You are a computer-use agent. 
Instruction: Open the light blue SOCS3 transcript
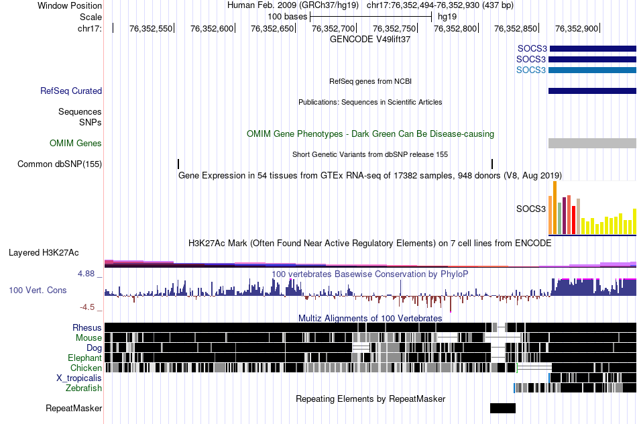[x=592, y=70]
